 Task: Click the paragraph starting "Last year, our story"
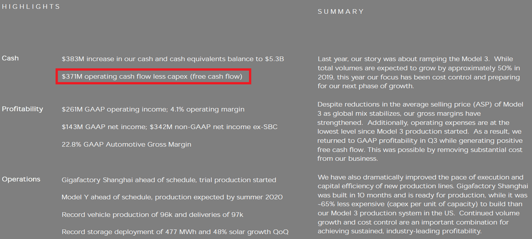(419, 73)
